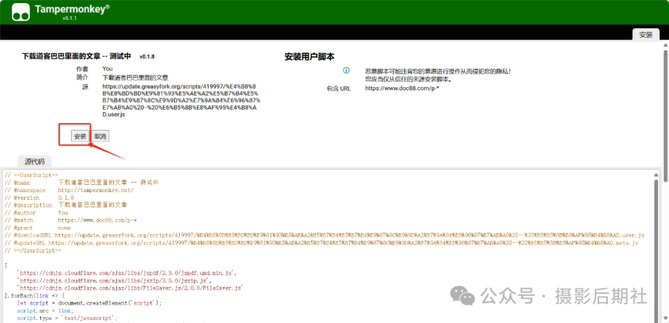Screen dimensions: 669x323
Task: Click the source URL update.greasyfork.org text
Action: pyautogui.click(x=181, y=100)
